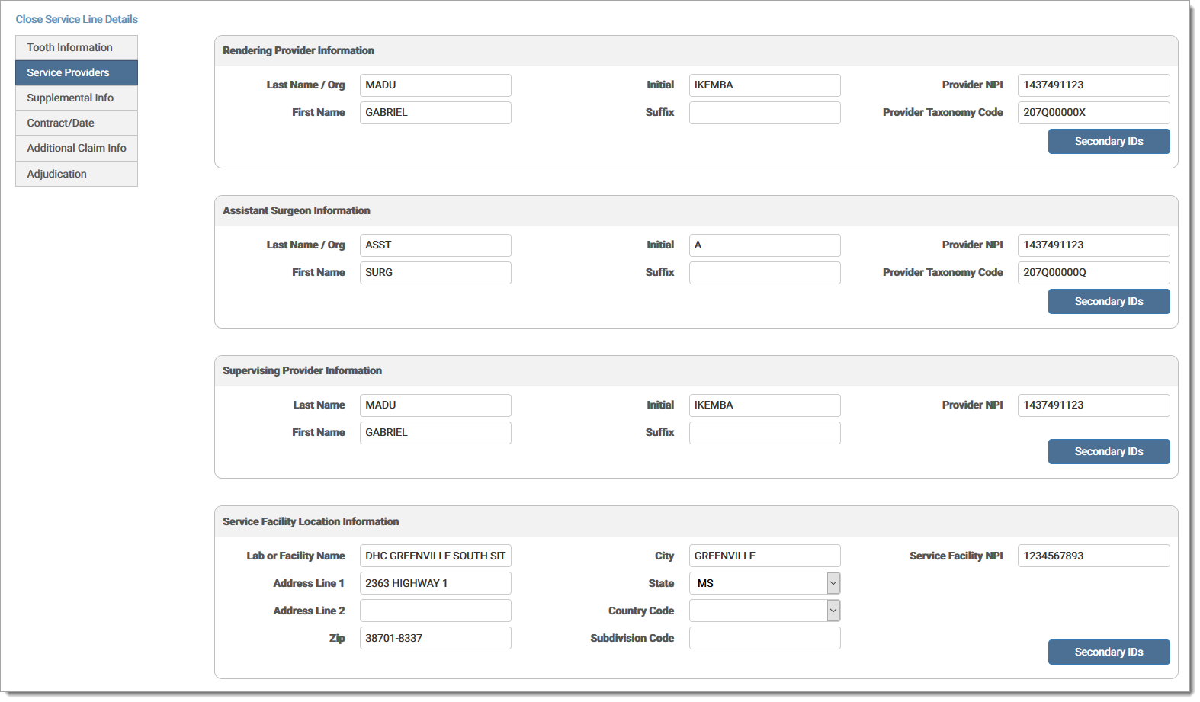Click City field GREENVILLE
The width and height of the screenshot is (1200, 702).
[765, 556]
